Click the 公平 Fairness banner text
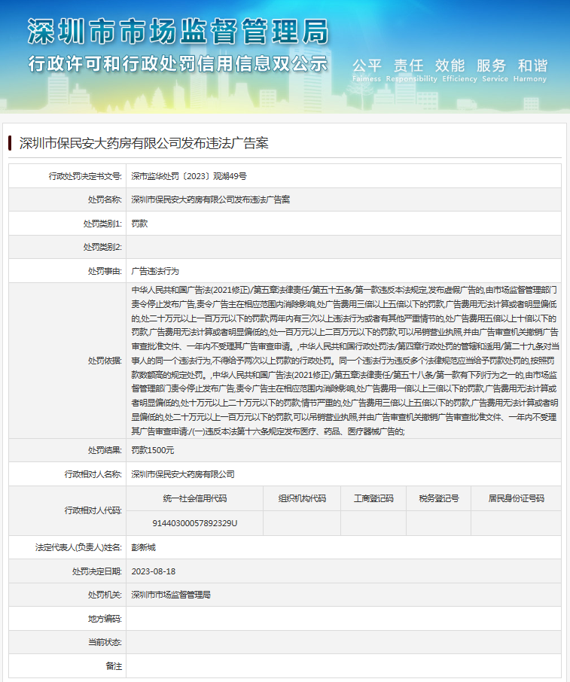Image resolution: width=570 pixels, height=682 pixels. (367, 71)
